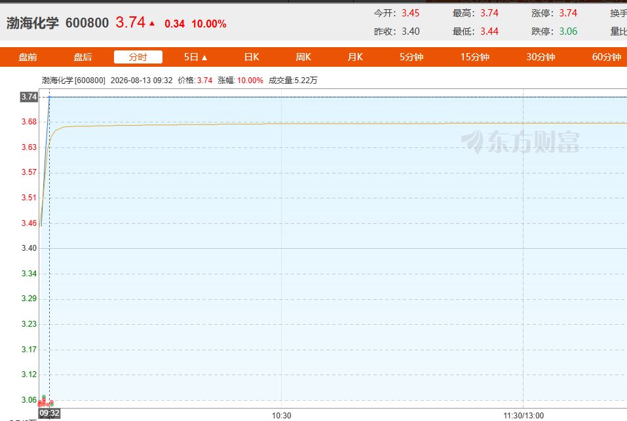Click the 09:32 crosshair time marker
The height and width of the screenshot is (421, 627).
pyautogui.click(x=50, y=413)
